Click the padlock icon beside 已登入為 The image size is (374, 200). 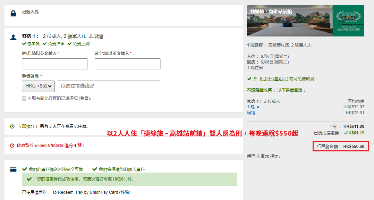click(13, 13)
